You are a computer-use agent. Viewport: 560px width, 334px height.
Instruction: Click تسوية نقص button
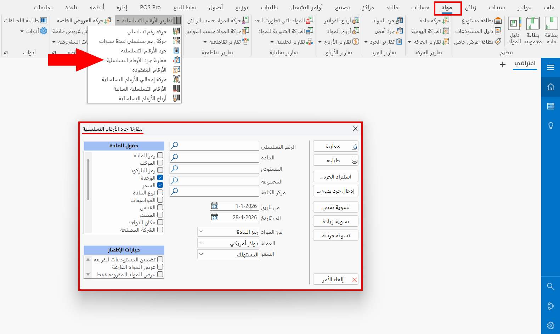336,207
